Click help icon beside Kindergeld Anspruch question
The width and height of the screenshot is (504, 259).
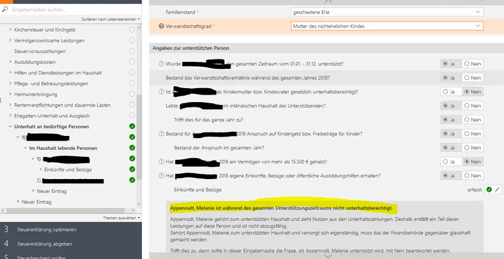coord(162,134)
